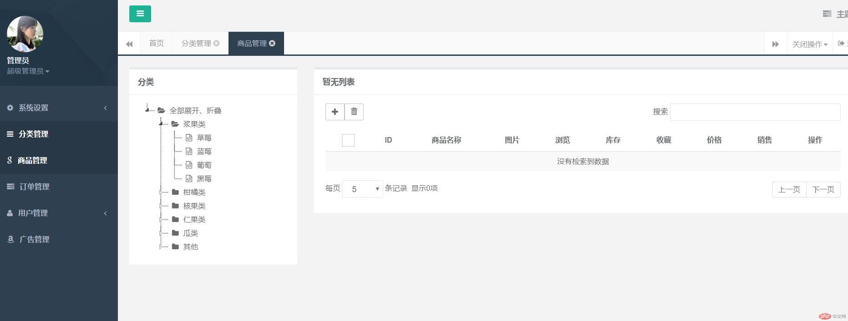Select 黑莓 in the category tree
The height and width of the screenshot is (321, 848).
[204, 178]
